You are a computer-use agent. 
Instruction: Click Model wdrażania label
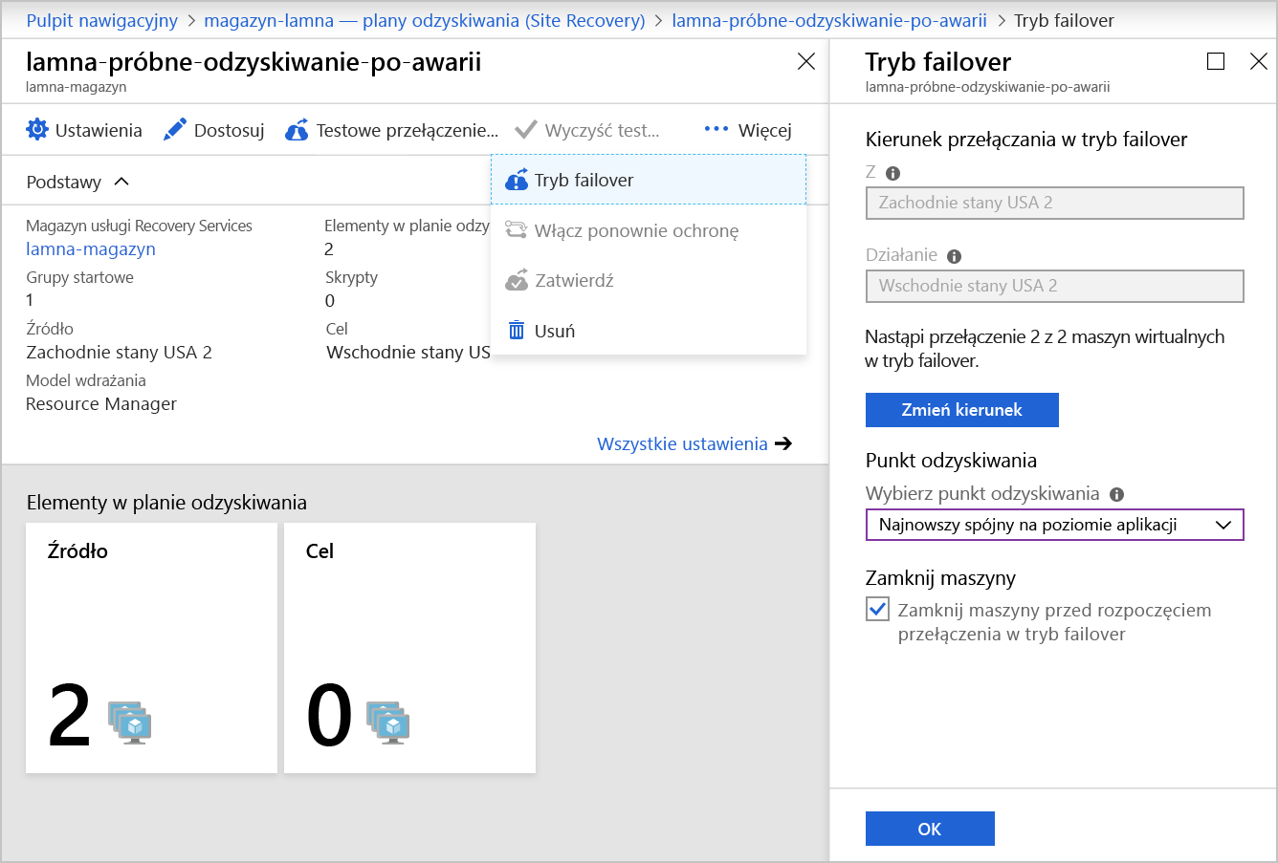[x=86, y=380]
